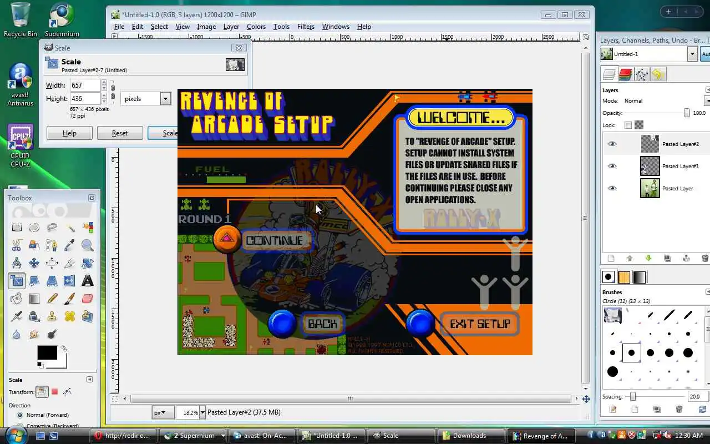Open the Untitled-1 image selector dropdown
710x444 pixels.
point(692,54)
